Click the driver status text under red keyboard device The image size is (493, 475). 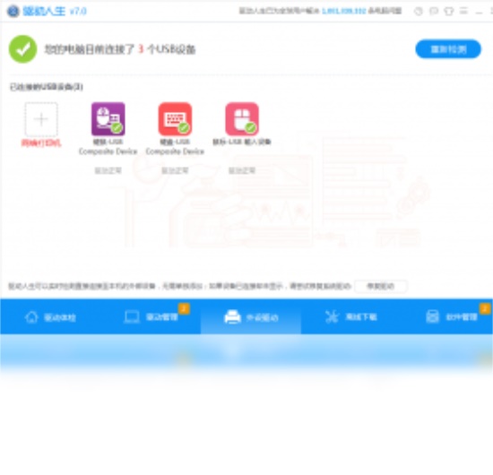(175, 170)
